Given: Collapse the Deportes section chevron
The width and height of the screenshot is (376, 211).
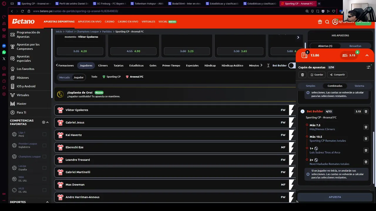Looking at the screenshot, I should point(47,202).
